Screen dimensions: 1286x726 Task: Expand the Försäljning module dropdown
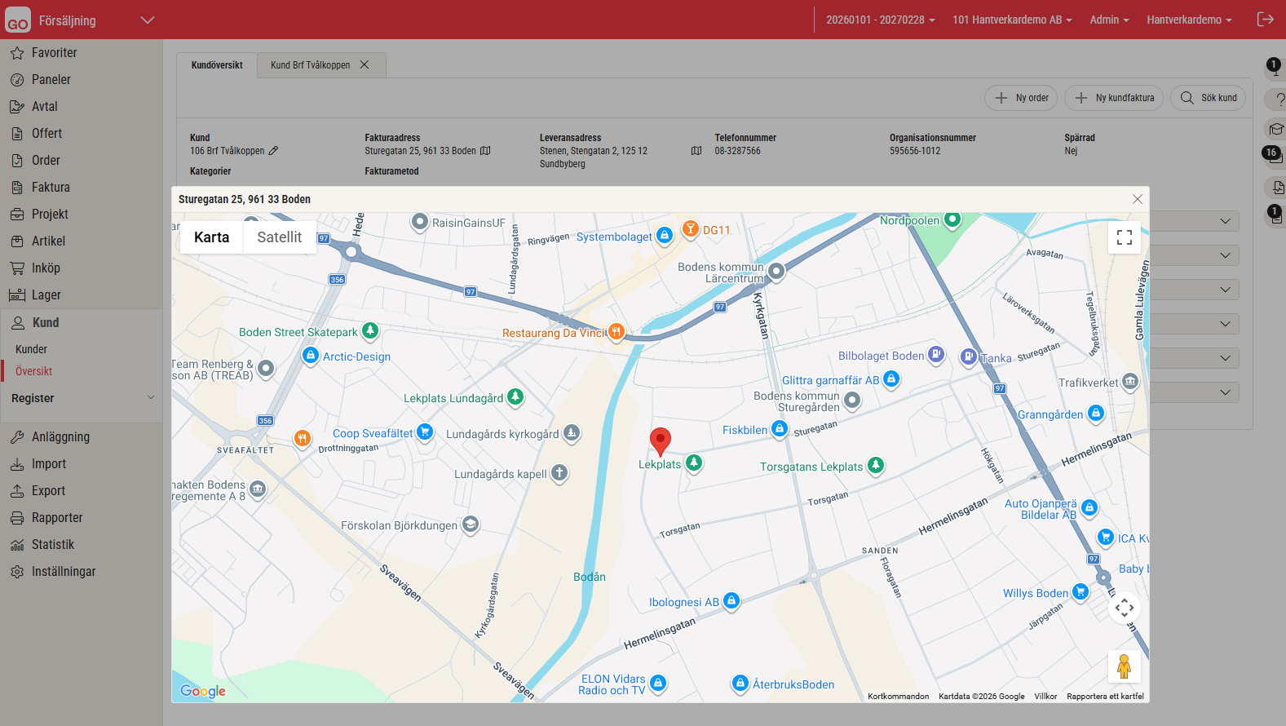click(148, 20)
